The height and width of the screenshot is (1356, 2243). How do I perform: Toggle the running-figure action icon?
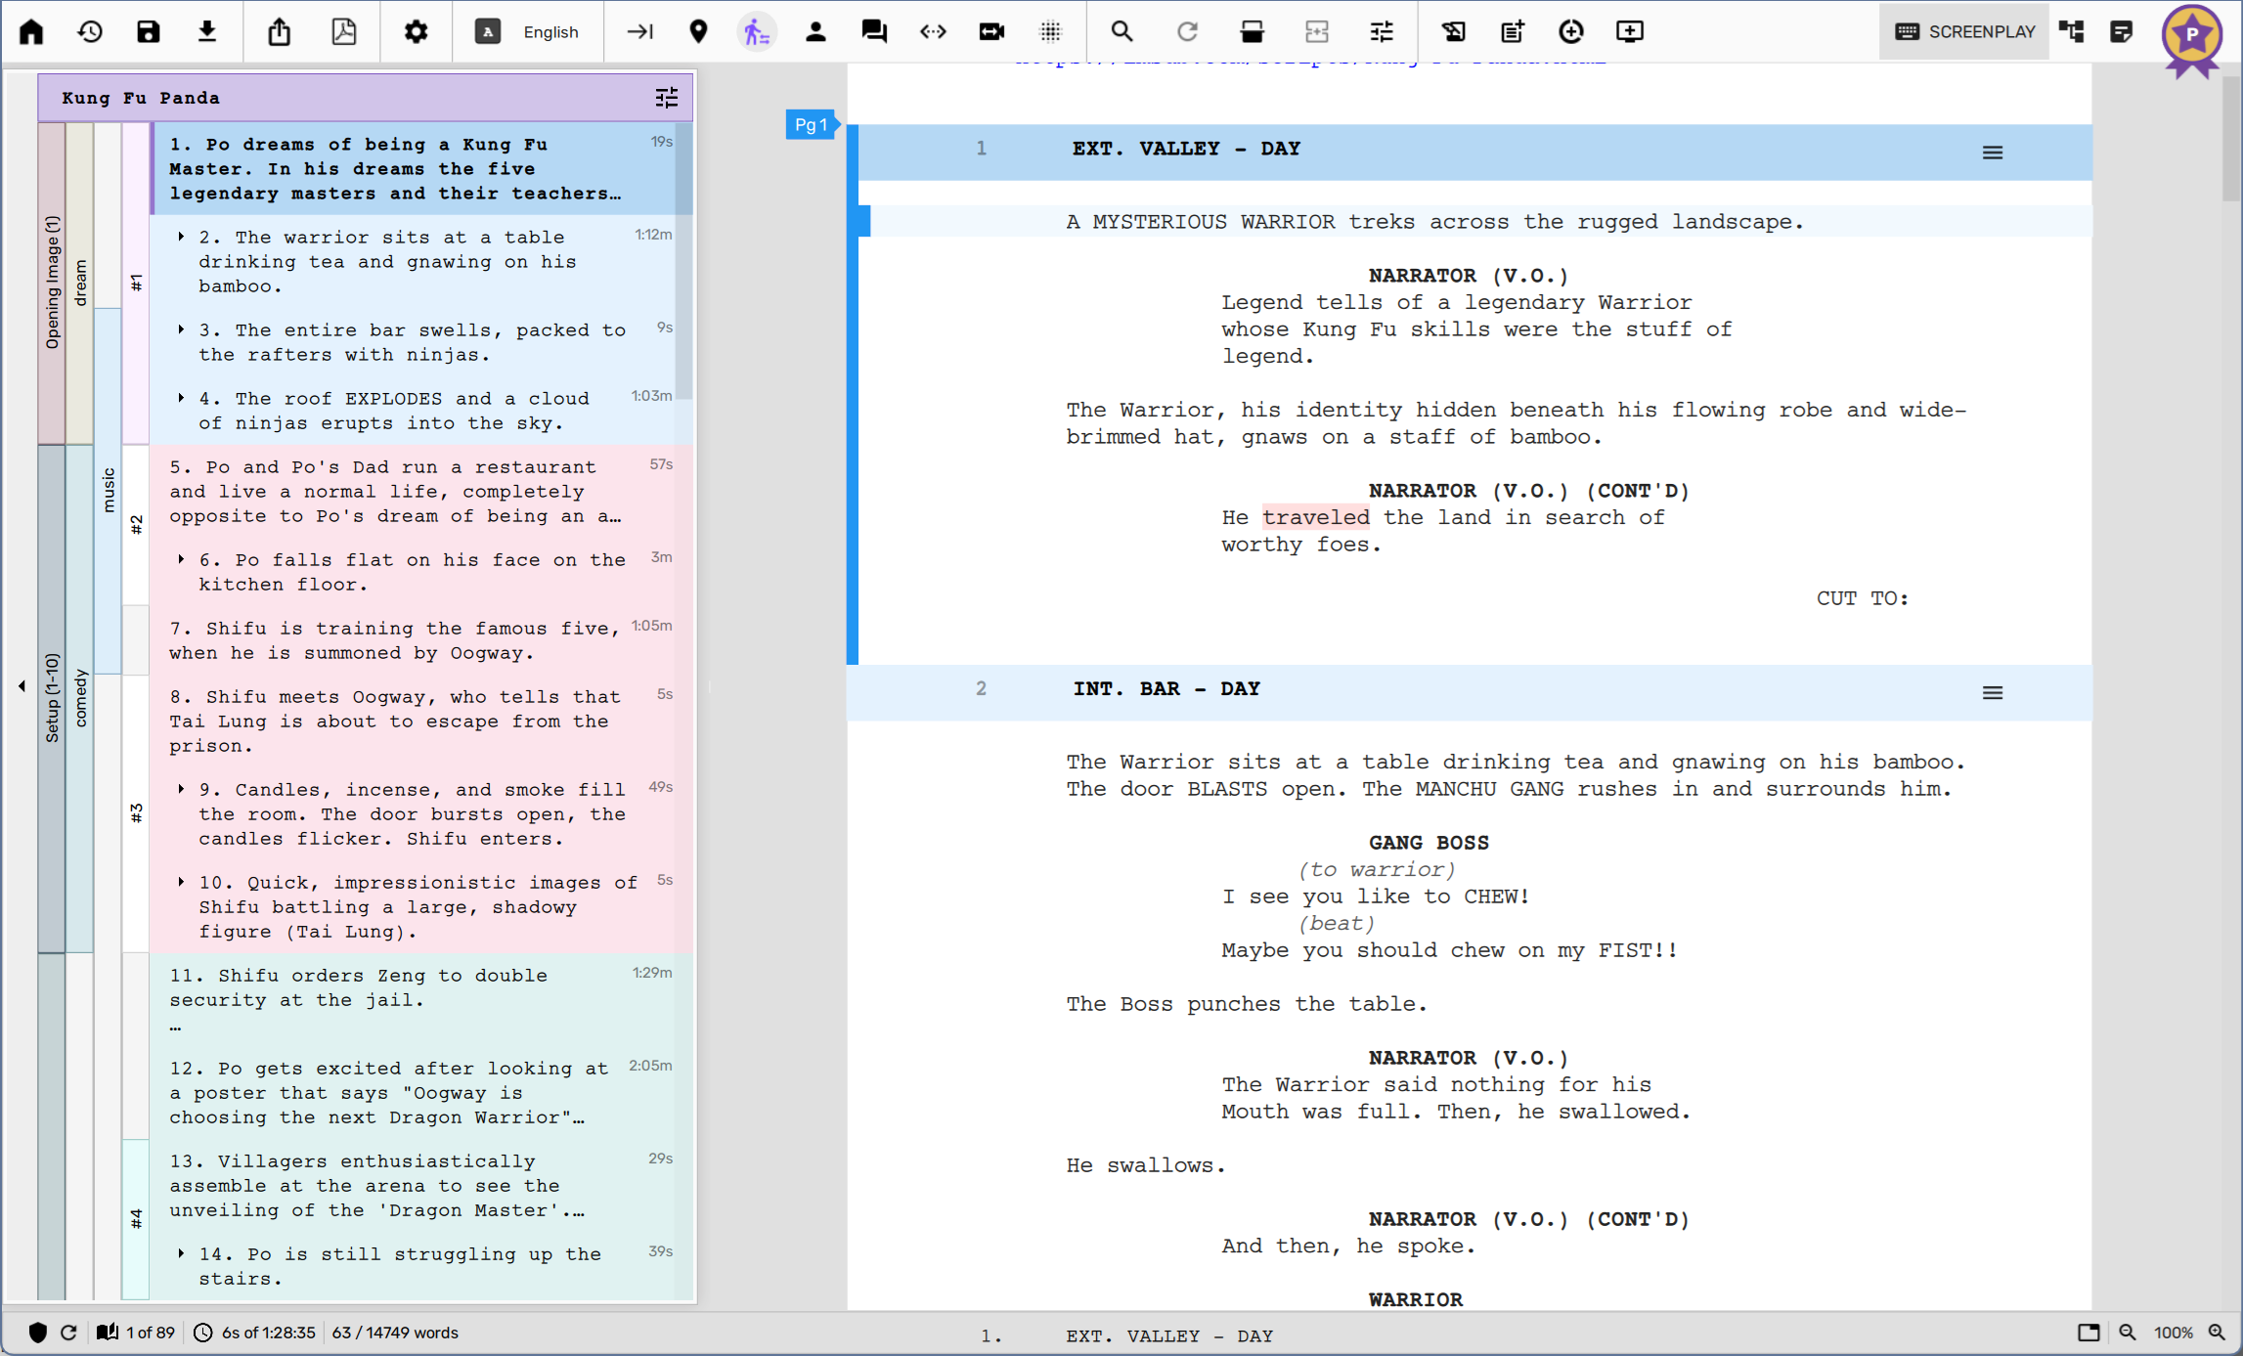pyautogui.click(x=757, y=31)
